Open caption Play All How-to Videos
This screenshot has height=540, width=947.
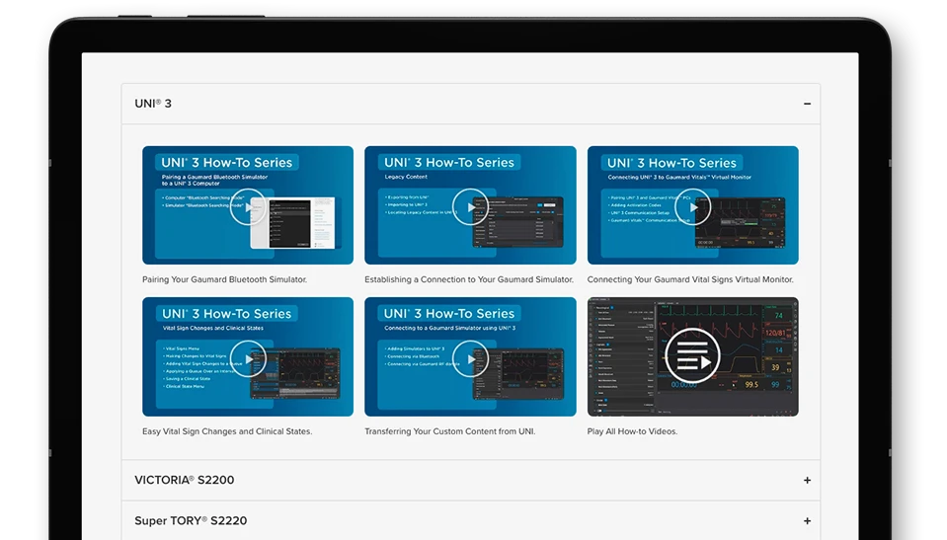tap(632, 431)
